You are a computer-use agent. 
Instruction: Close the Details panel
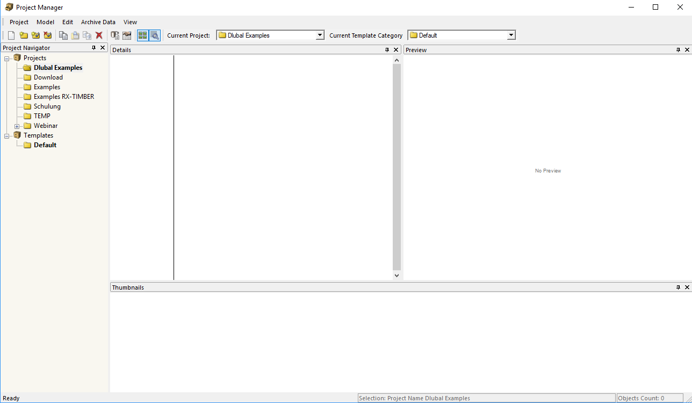tap(396, 49)
